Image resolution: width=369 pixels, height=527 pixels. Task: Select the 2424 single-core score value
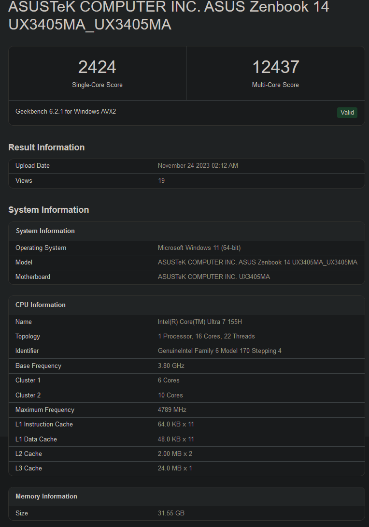(x=97, y=67)
